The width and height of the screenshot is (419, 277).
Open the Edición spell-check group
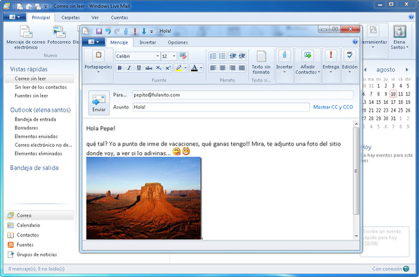tap(350, 63)
